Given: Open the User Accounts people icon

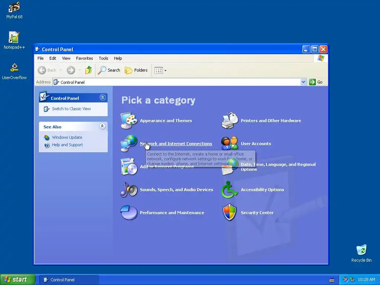Looking at the screenshot, I should tap(230, 144).
